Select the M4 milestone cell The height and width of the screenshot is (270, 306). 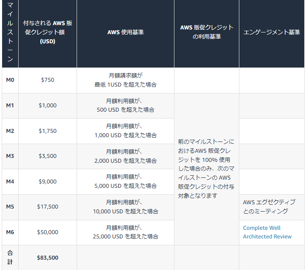pyautogui.click(x=10, y=182)
